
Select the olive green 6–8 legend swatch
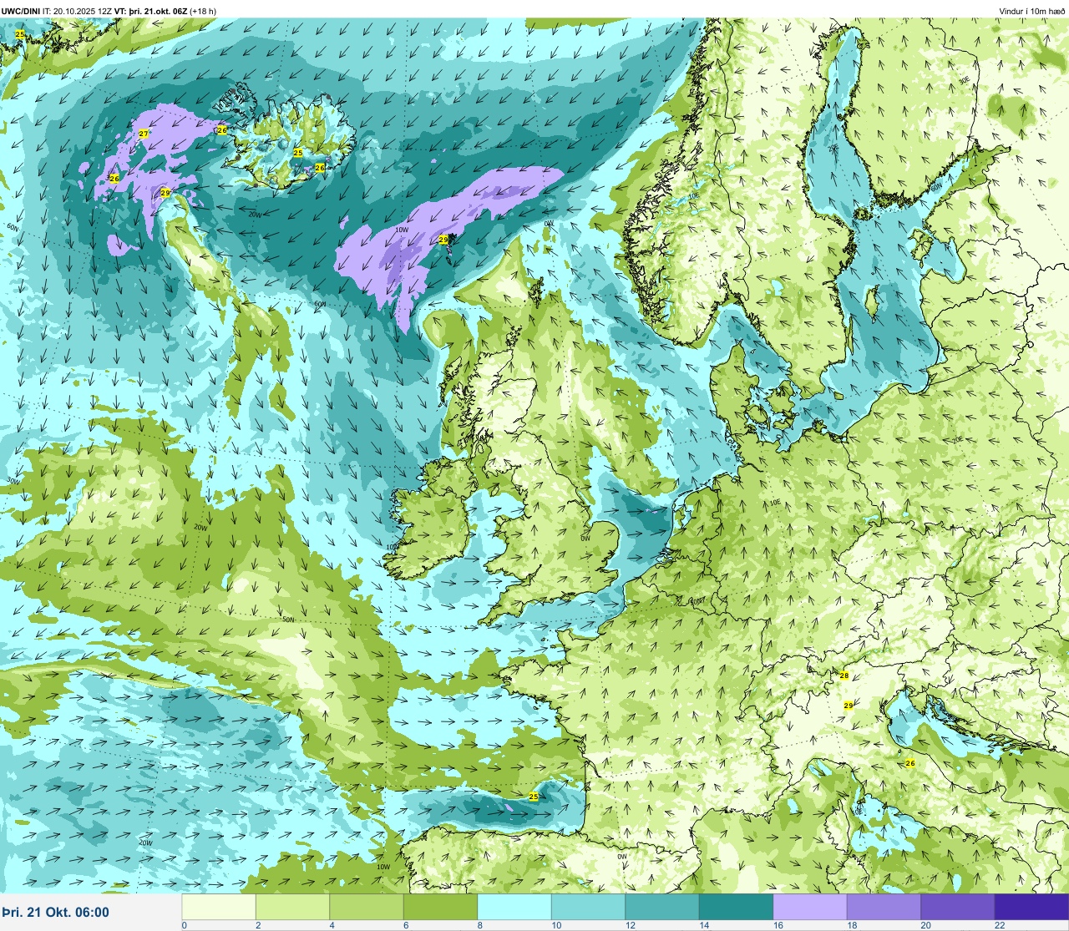[440, 907]
